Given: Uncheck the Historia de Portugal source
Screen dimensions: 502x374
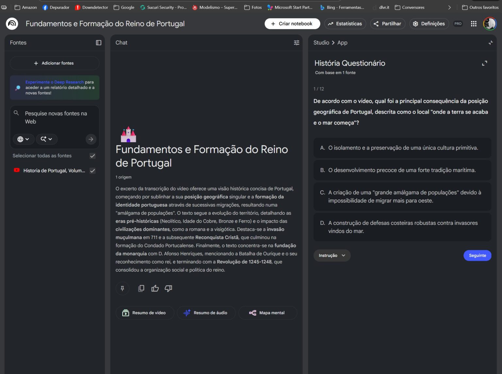Looking at the screenshot, I should (92, 171).
